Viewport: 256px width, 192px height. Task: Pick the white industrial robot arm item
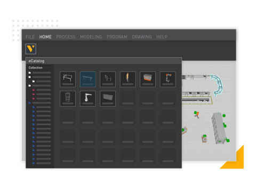click(88, 99)
